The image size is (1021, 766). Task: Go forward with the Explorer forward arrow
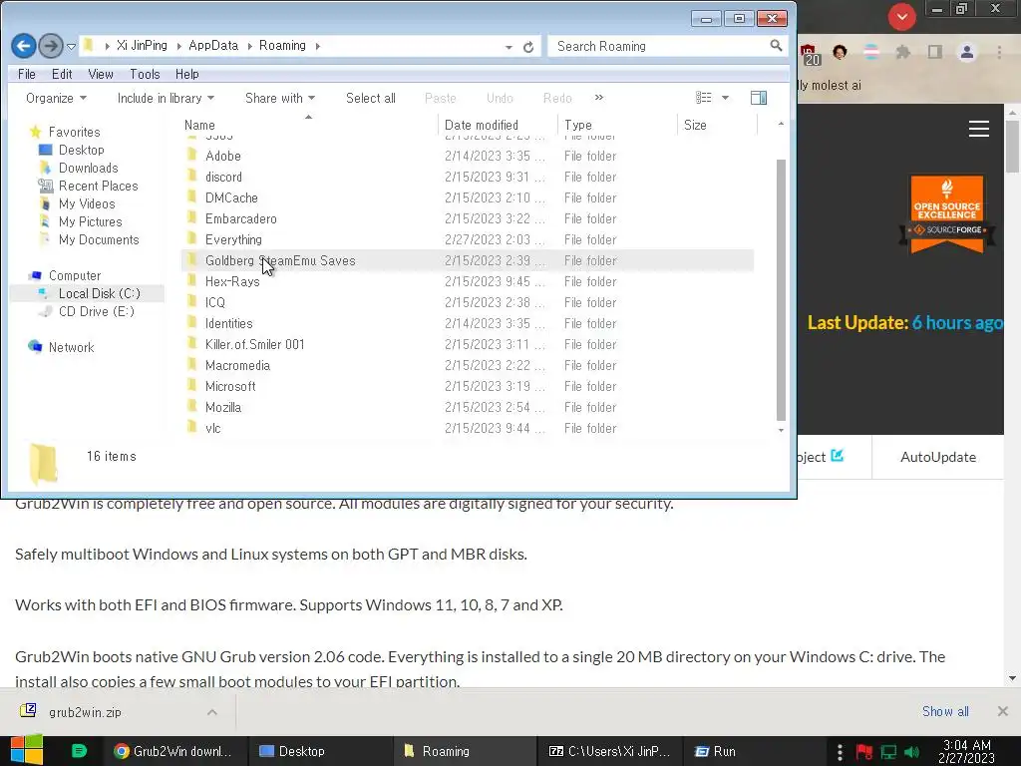(50, 46)
